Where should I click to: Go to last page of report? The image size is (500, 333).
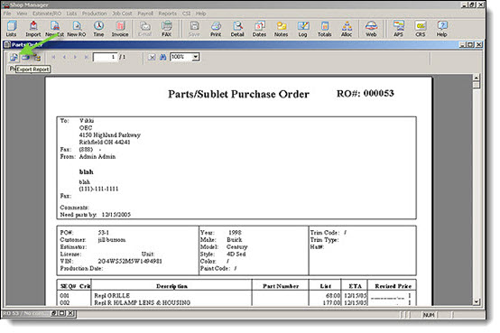86,57
